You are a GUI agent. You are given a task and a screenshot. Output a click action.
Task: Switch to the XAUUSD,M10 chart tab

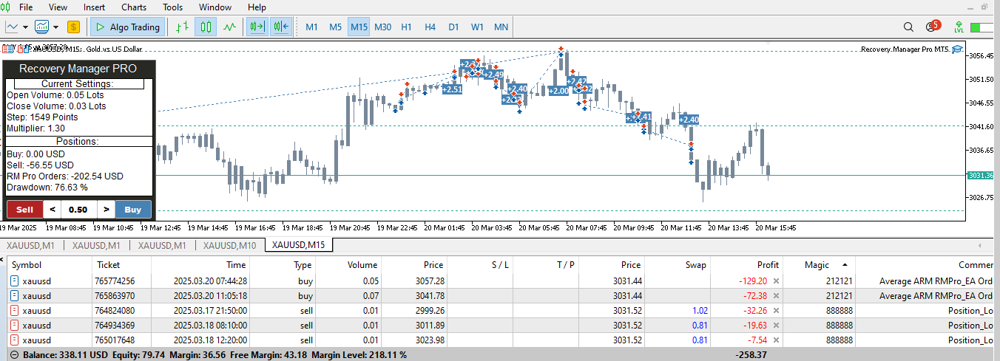229,245
